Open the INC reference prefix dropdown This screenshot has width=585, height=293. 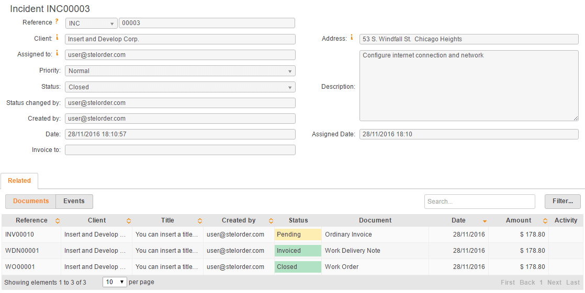(92, 23)
